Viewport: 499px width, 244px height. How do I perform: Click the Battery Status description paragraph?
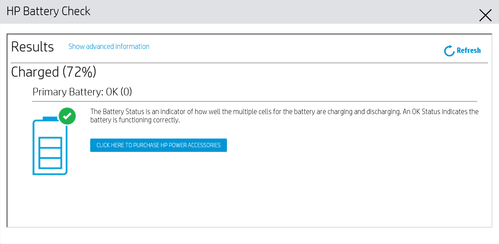coord(284,116)
